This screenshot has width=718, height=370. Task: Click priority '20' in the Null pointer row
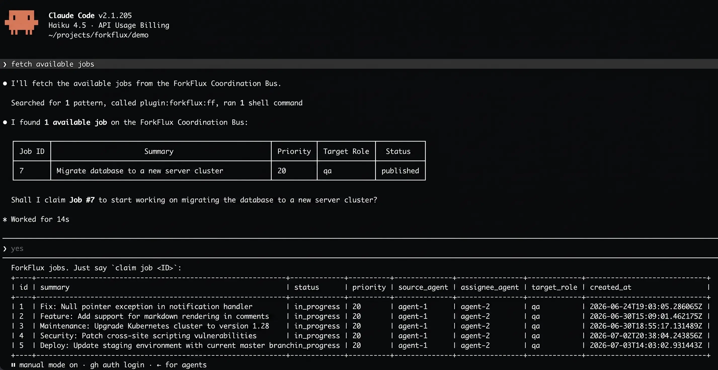click(356, 306)
